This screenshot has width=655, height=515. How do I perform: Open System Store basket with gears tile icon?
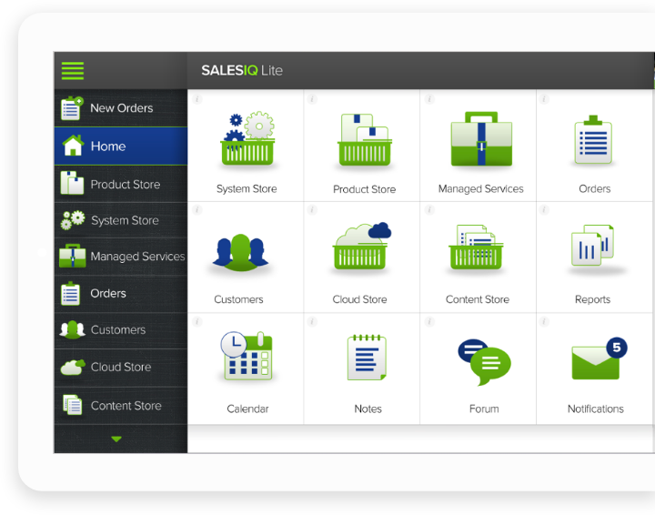[x=247, y=138]
